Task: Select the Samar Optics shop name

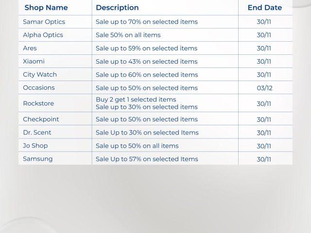Action: [x=44, y=22]
